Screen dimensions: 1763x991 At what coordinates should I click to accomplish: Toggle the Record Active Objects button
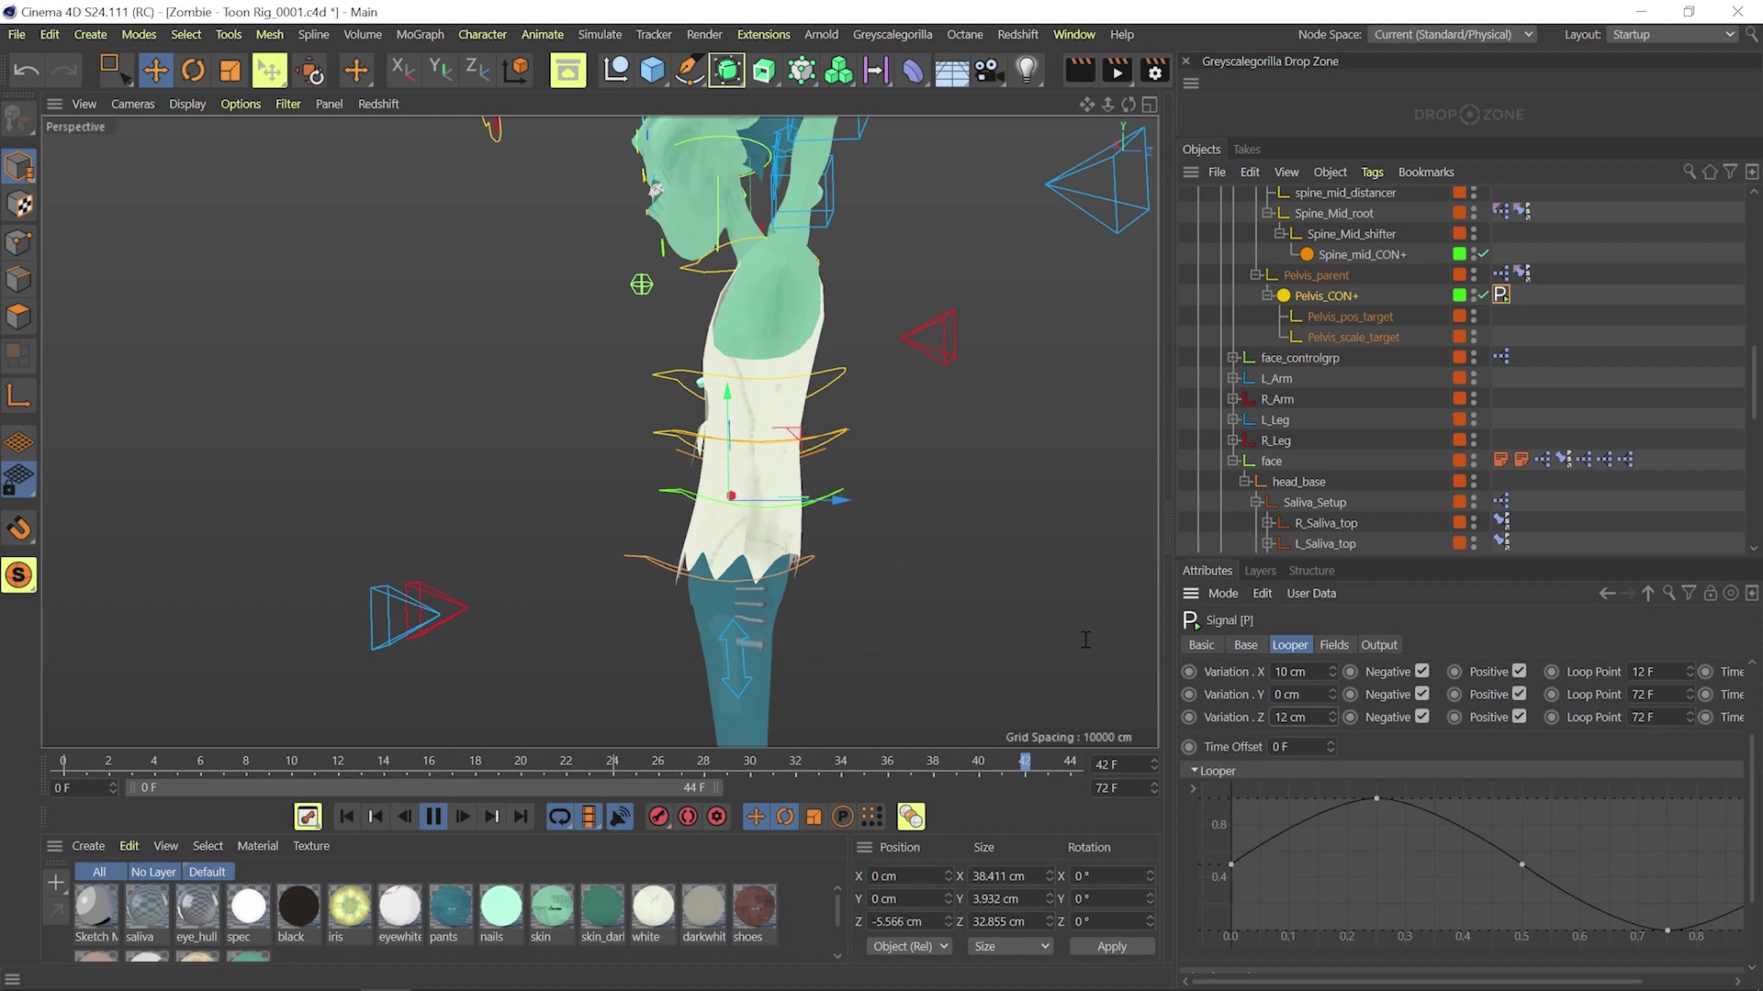pyautogui.click(x=658, y=817)
